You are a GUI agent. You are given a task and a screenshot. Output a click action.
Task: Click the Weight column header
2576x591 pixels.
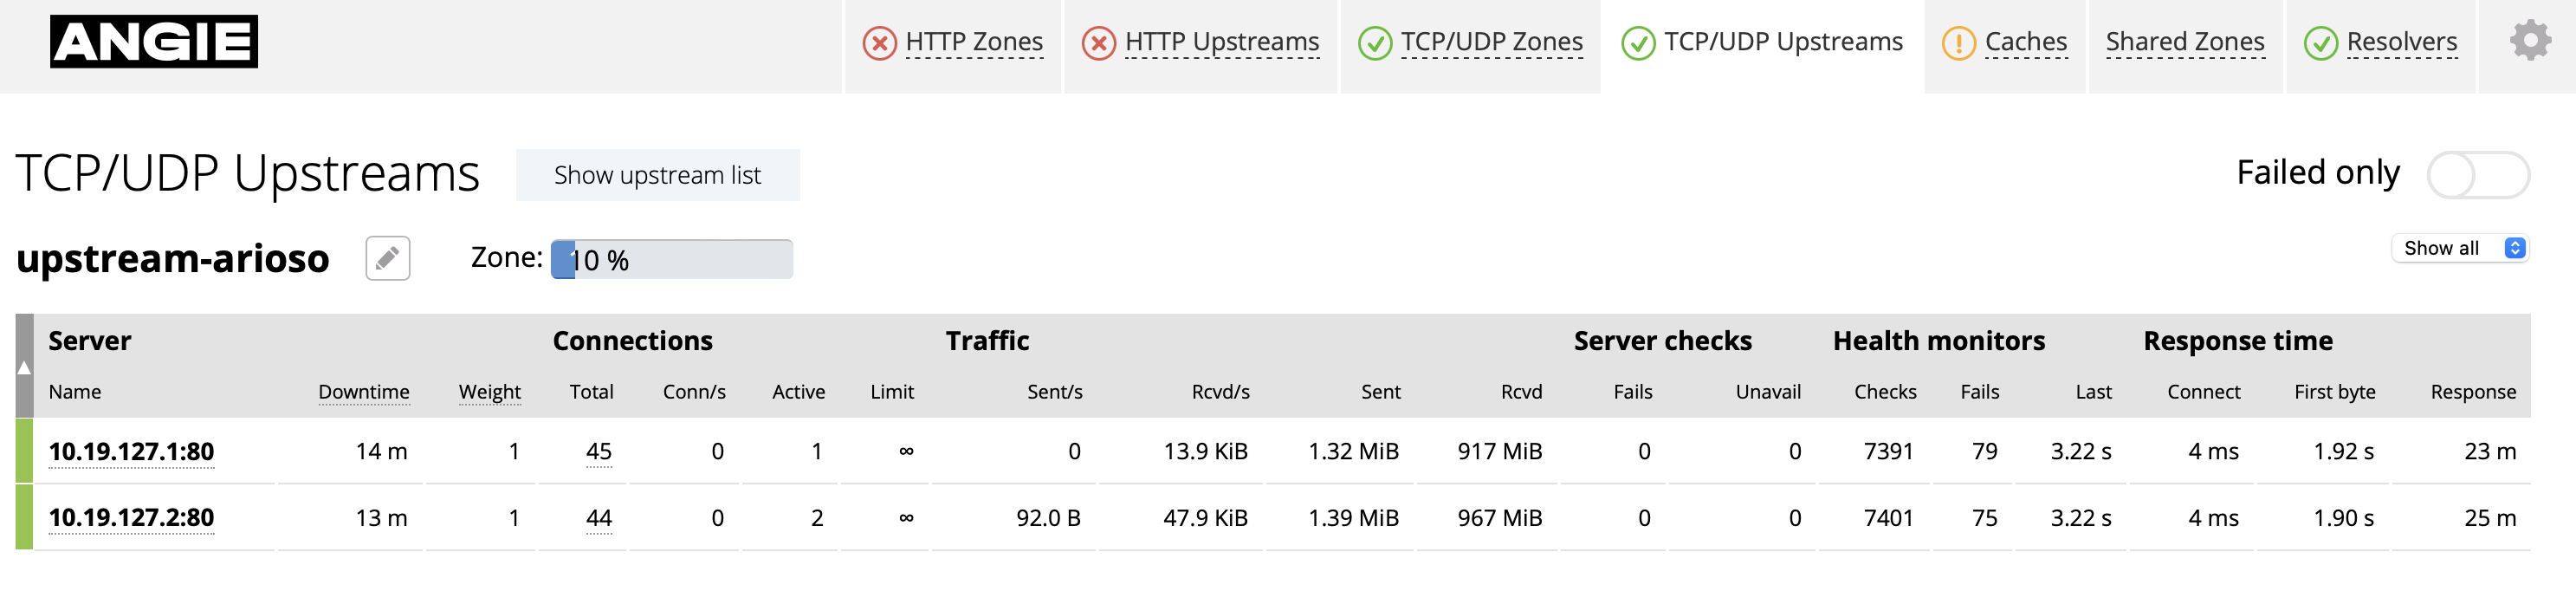point(489,392)
